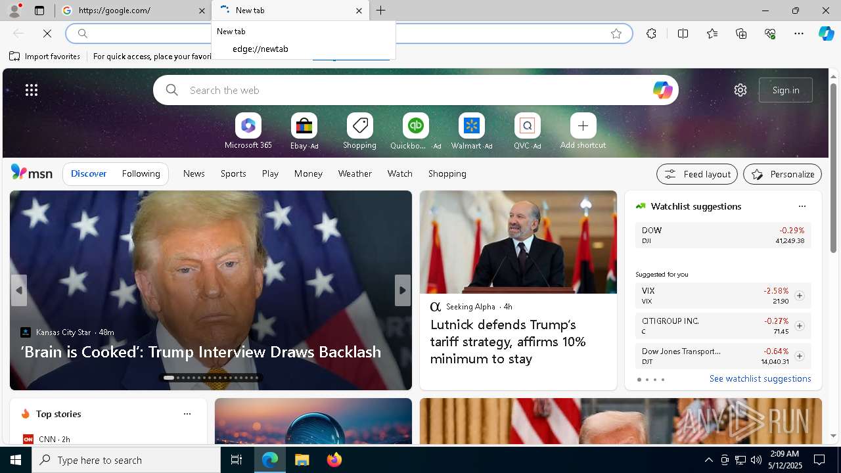Select the Following tab
Viewport: 841px width, 473px height.
[141, 174]
